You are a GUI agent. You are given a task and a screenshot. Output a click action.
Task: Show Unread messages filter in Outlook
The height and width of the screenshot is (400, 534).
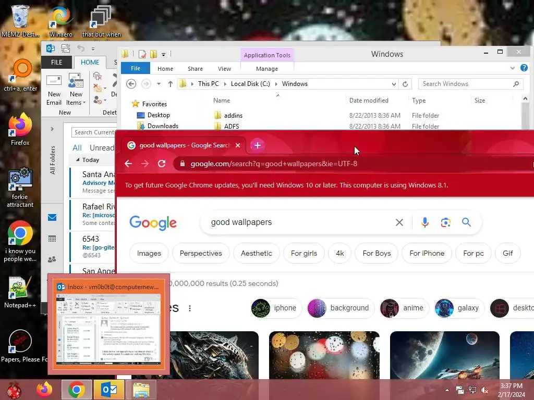pos(102,147)
